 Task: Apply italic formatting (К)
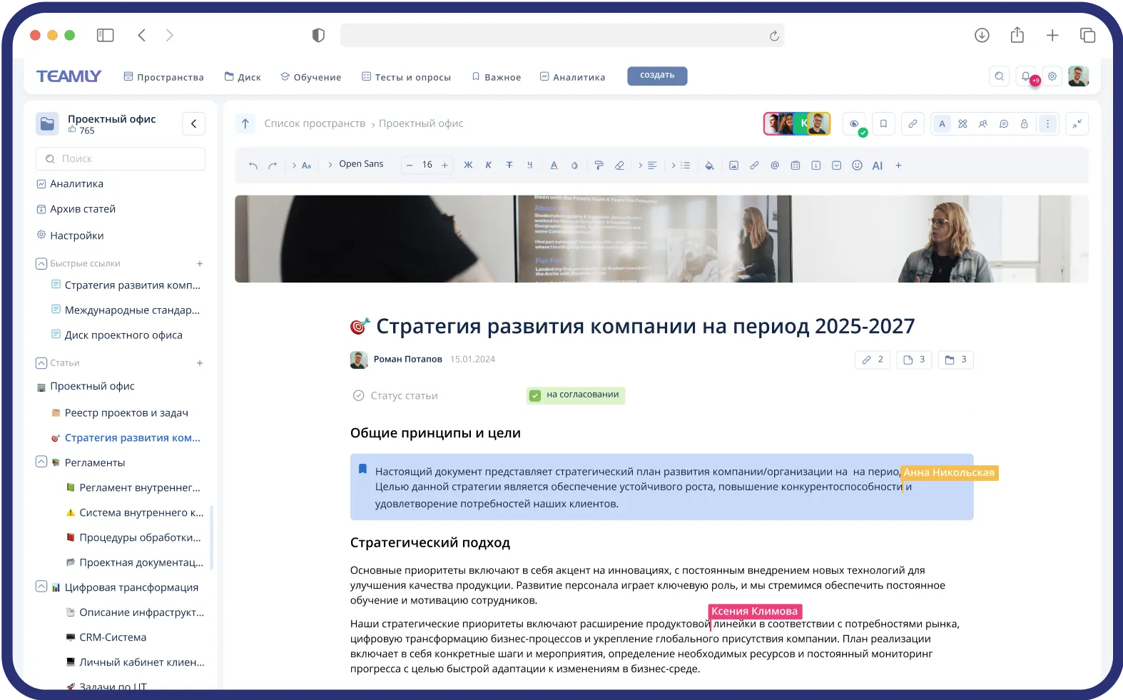[489, 166]
